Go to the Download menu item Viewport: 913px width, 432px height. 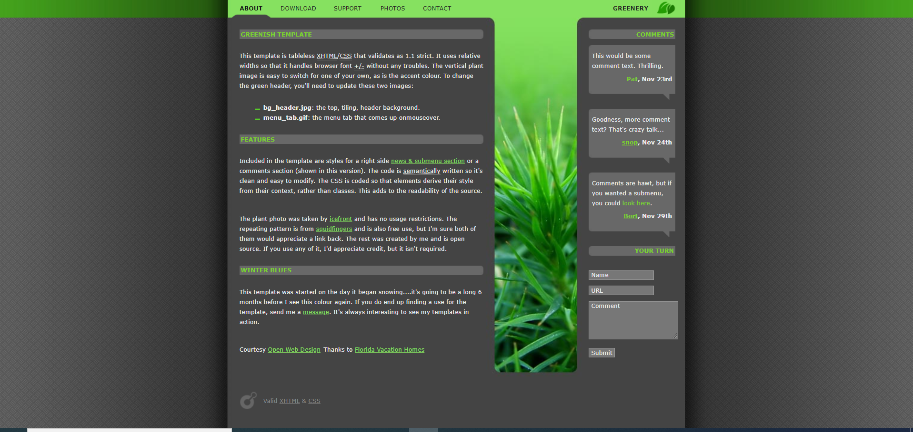298,9
